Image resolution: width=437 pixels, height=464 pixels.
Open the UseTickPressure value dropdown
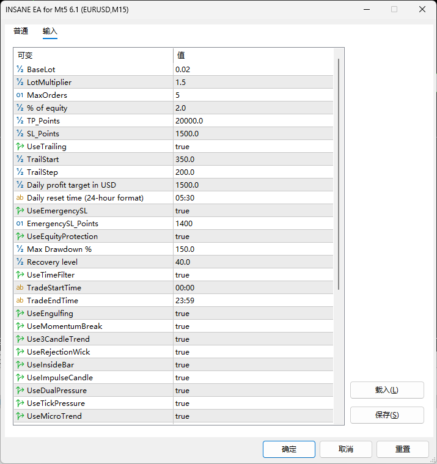click(x=182, y=403)
